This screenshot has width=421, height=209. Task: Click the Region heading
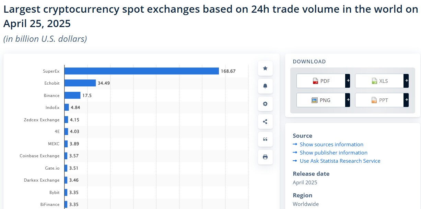click(303, 195)
